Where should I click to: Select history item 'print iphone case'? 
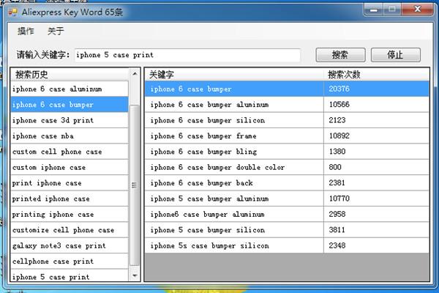click(x=70, y=183)
